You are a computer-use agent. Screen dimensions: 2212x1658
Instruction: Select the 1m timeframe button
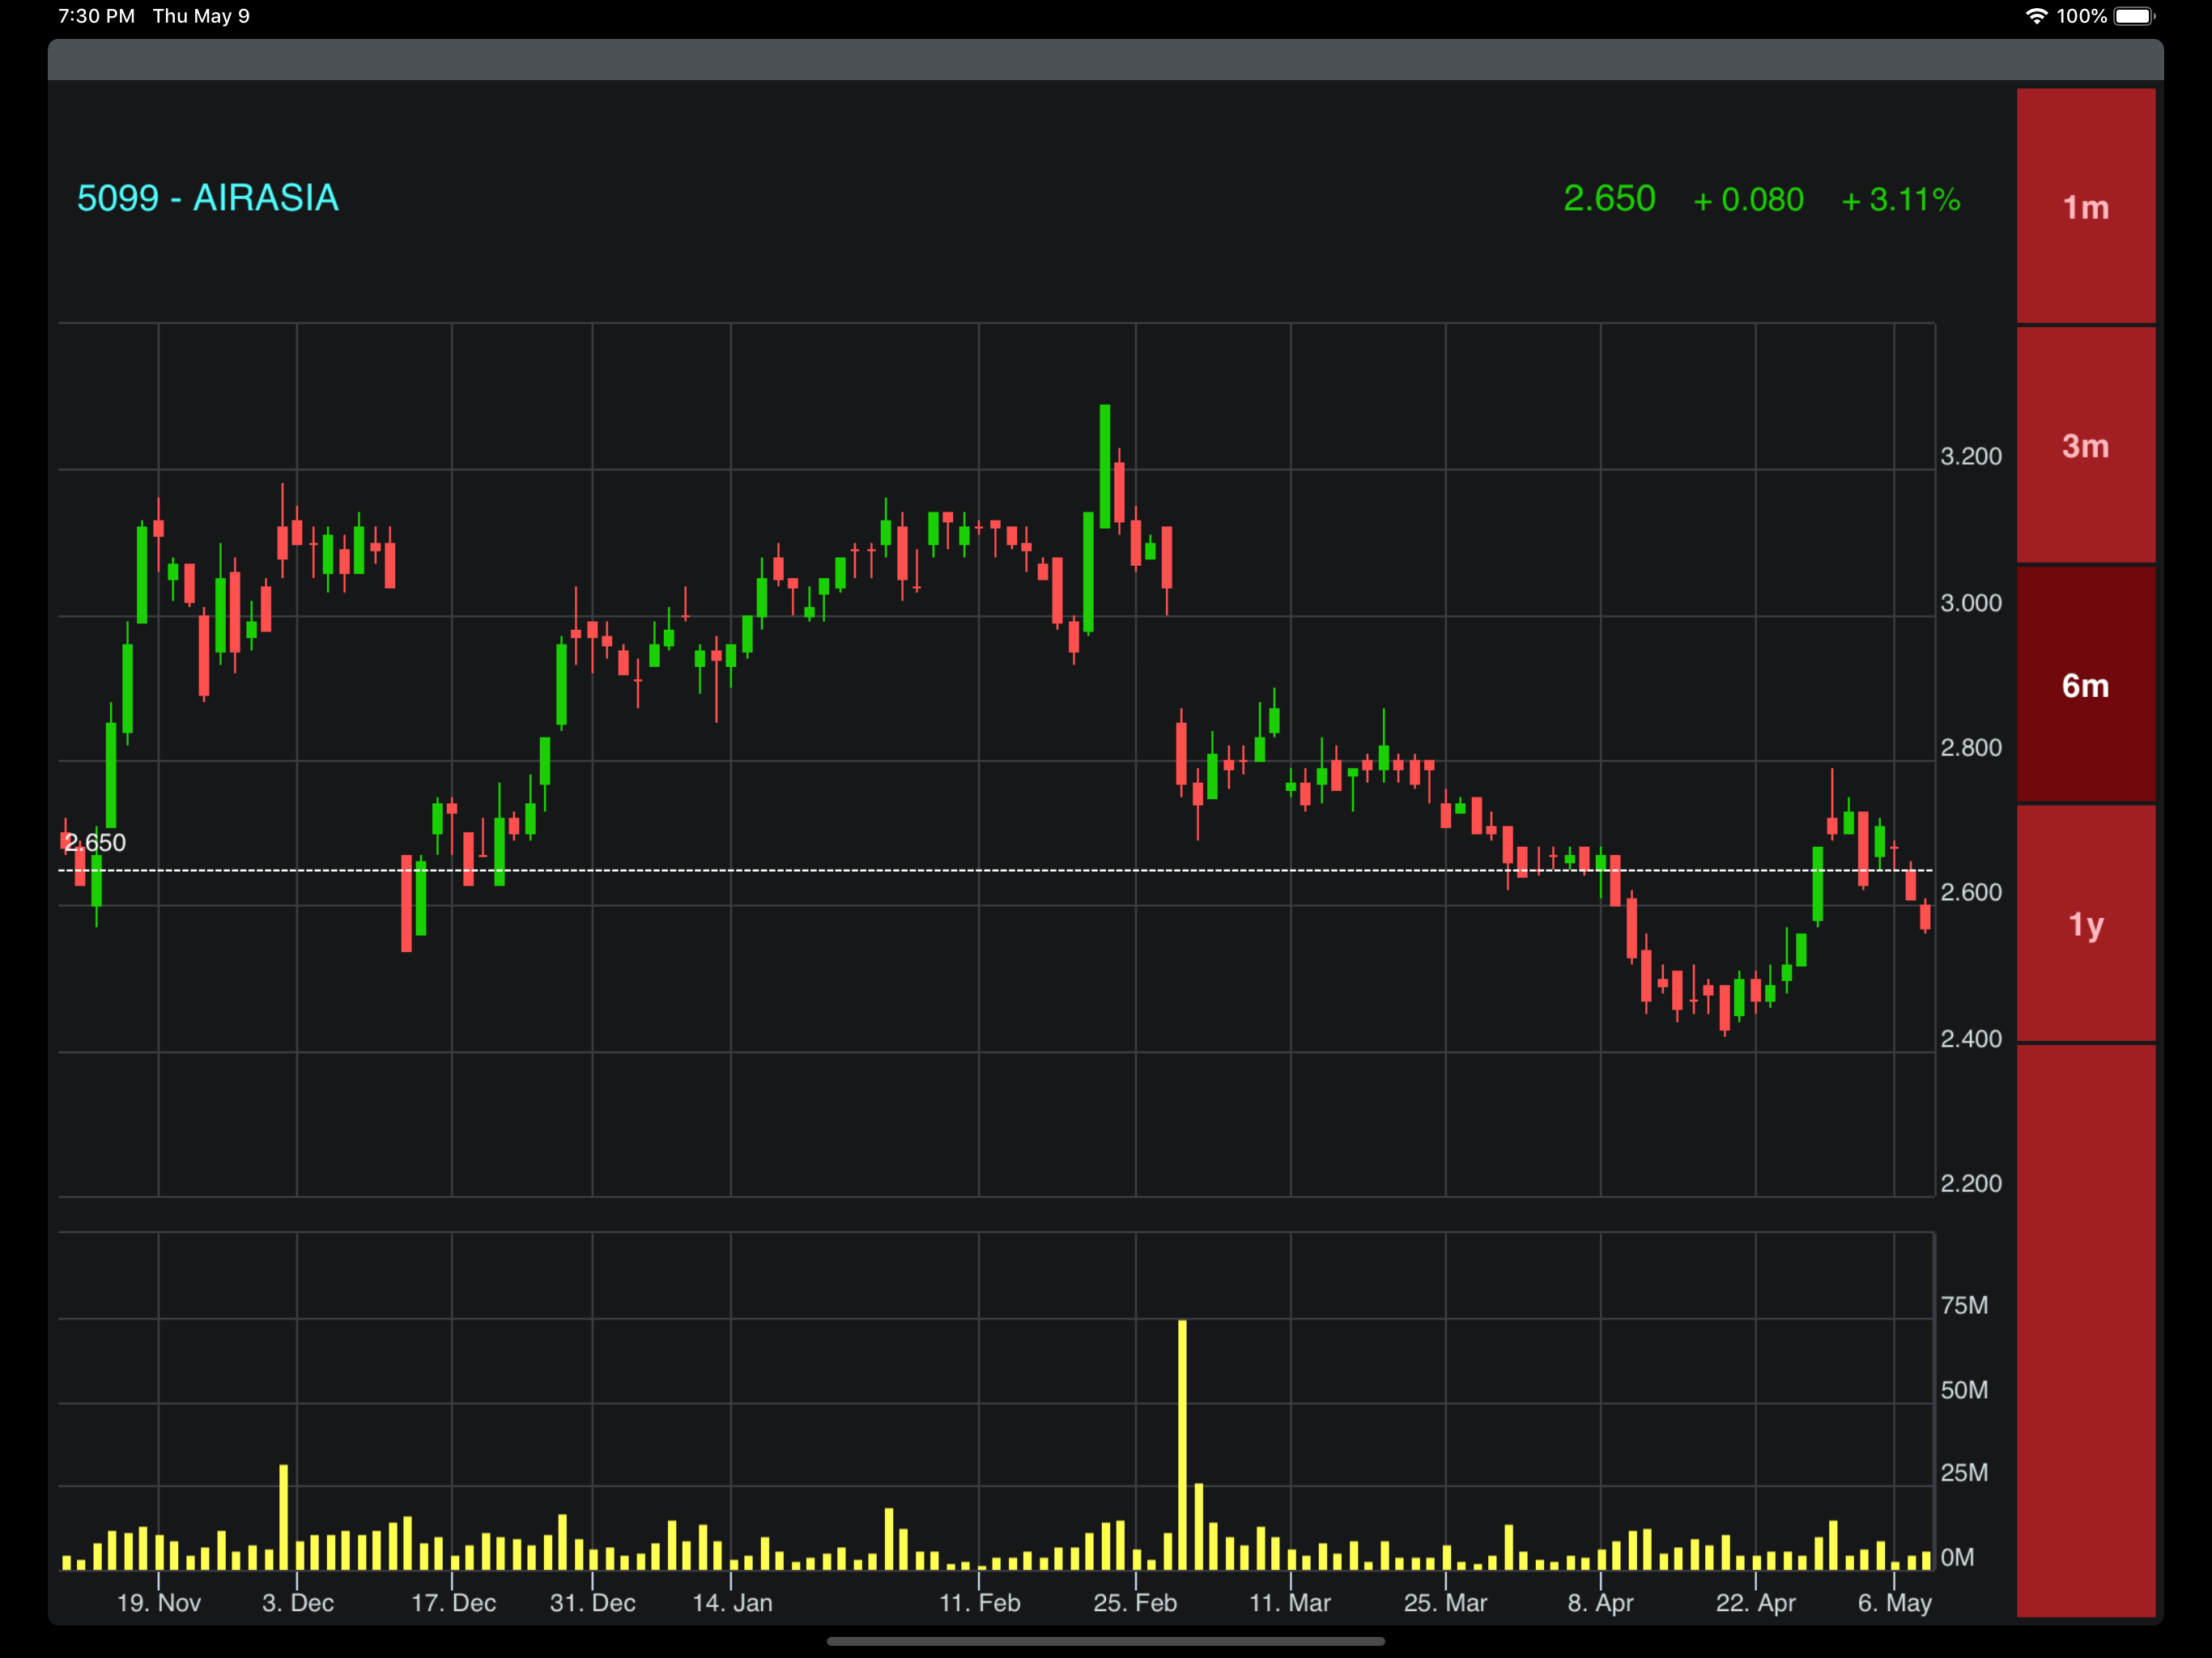click(x=2085, y=206)
